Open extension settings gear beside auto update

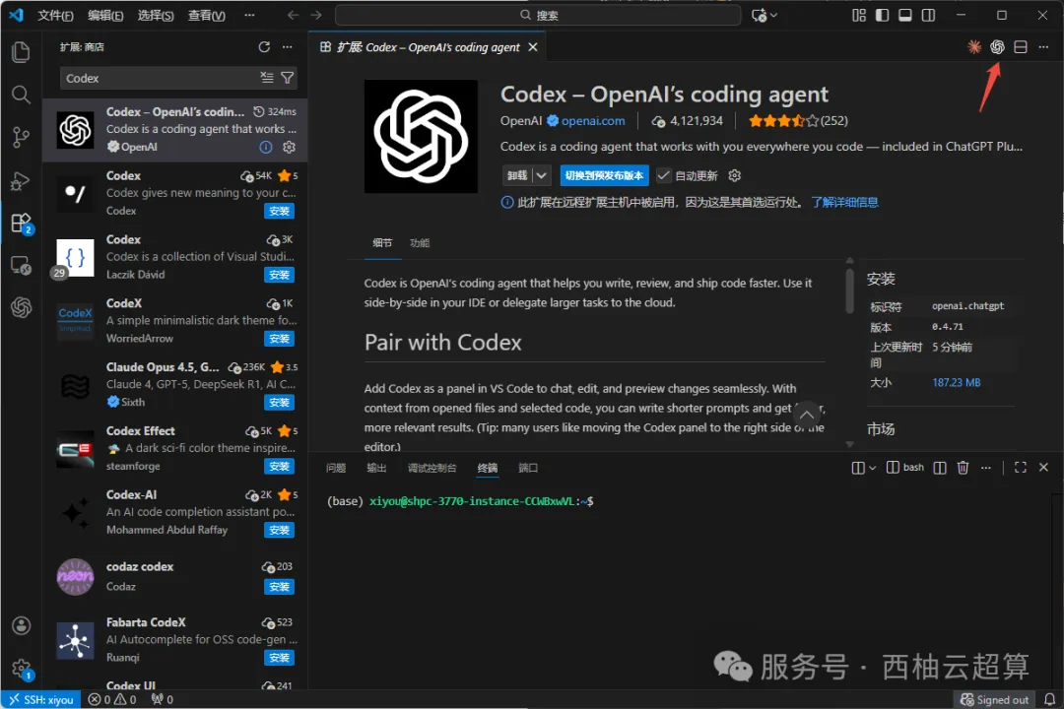point(734,175)
